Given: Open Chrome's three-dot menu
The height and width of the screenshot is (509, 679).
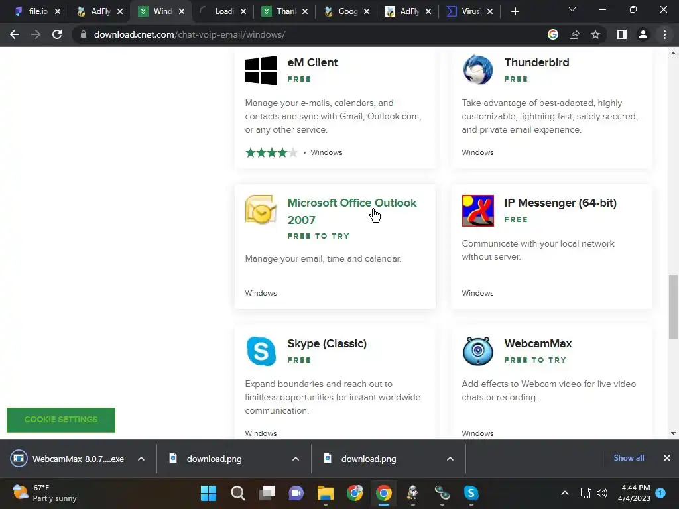Looking at the screenshot, I should click(664, 34).
